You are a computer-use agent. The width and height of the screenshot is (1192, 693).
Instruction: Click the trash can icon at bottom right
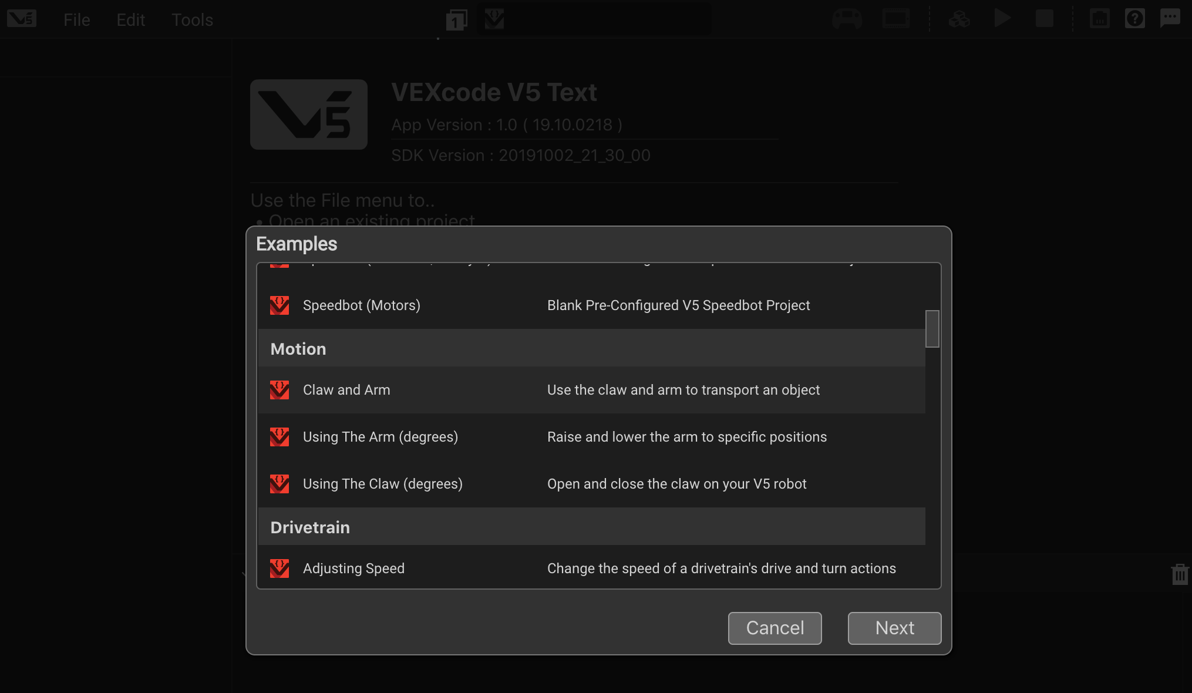click(1180, 576)
